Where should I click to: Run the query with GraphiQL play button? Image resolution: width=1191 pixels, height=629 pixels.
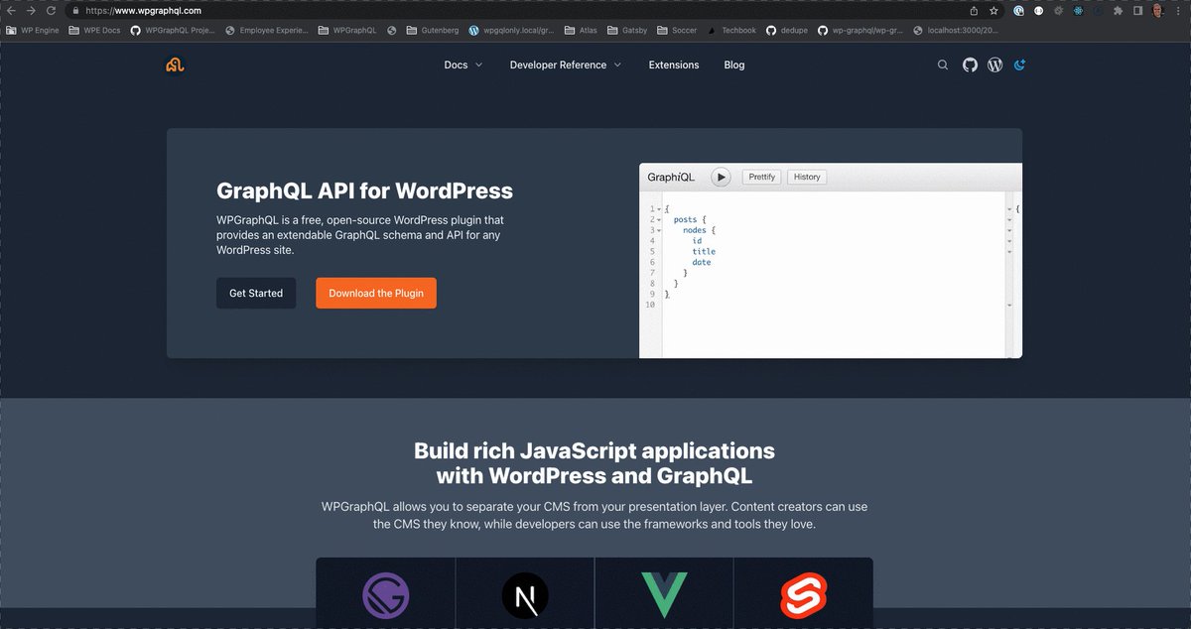click(x=722, y=177)
